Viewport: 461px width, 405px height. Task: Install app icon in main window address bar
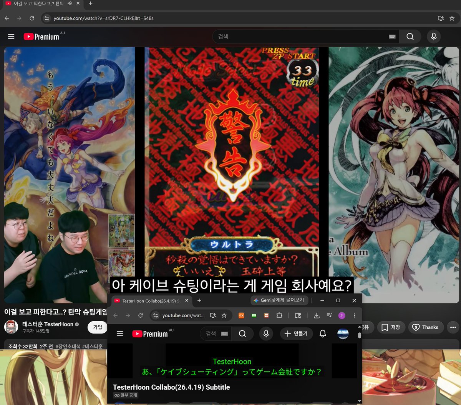[441, 18]
